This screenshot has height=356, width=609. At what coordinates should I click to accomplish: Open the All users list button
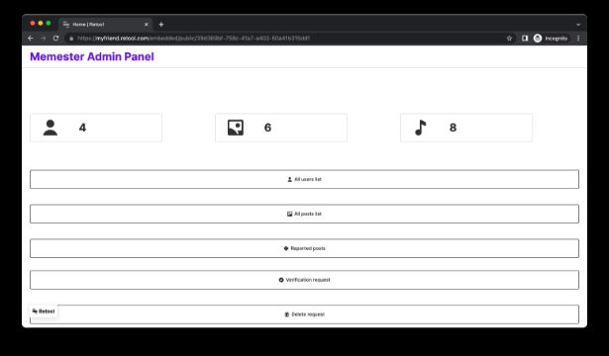pos(305,179)
